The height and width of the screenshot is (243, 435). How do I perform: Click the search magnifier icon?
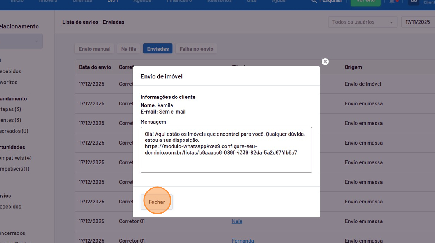pyautogui.click(x=314, y=2)
